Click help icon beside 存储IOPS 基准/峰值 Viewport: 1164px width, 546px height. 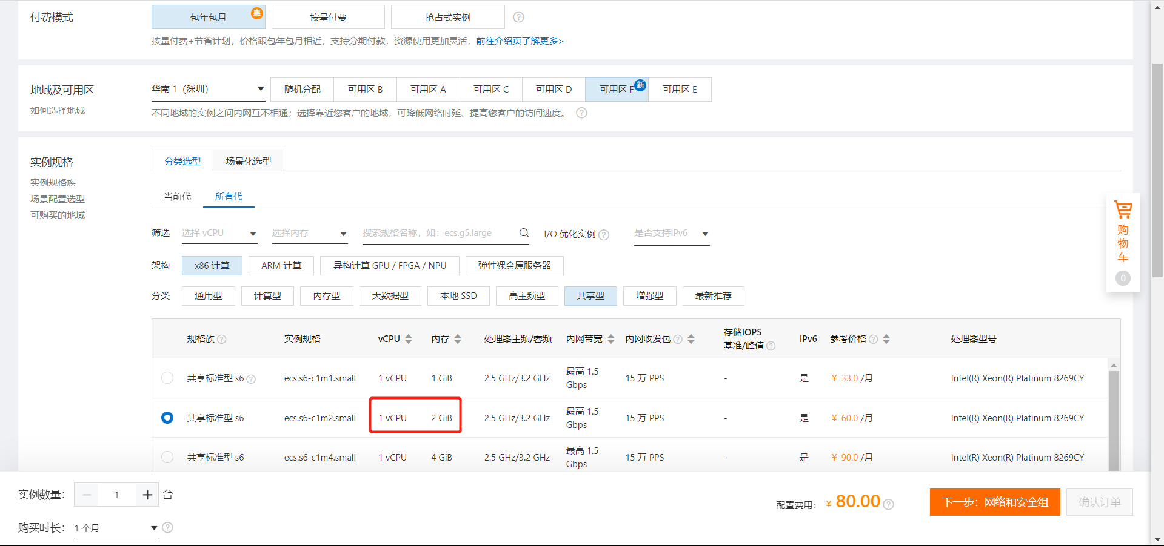pyautogui.click(x=771, y=346)
